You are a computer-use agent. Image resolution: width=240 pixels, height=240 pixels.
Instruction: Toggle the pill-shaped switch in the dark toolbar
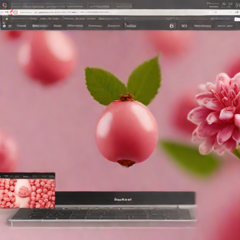coord(125,25)
